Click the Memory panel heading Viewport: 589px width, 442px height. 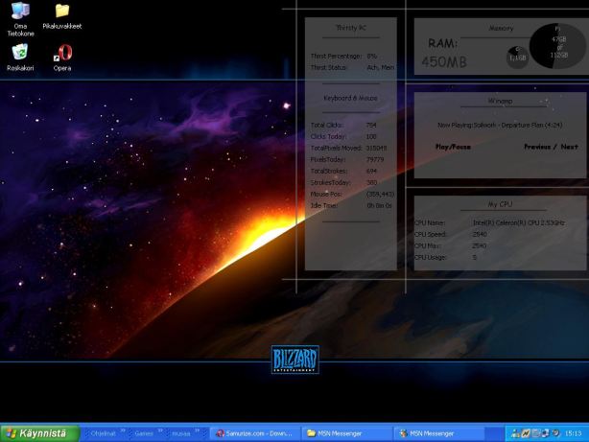(501, 28)
